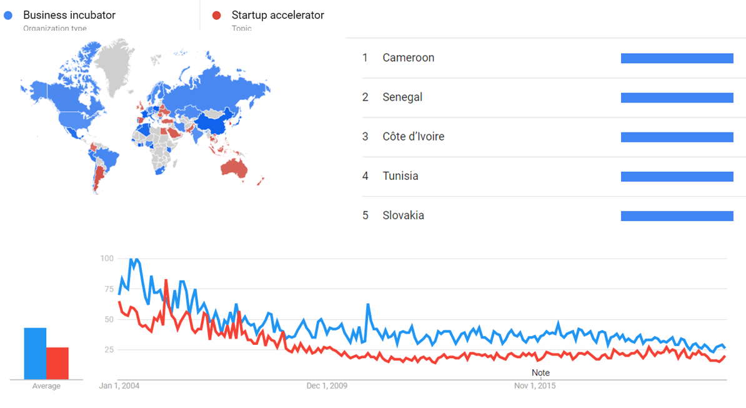Image resolution: width=746 pixels, height=408 pixels.
Task: Open Senegal in the country ranking
Action: [402, 97]
